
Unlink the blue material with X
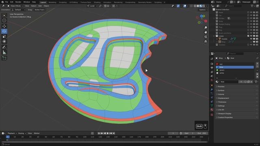tap(251, 82)
